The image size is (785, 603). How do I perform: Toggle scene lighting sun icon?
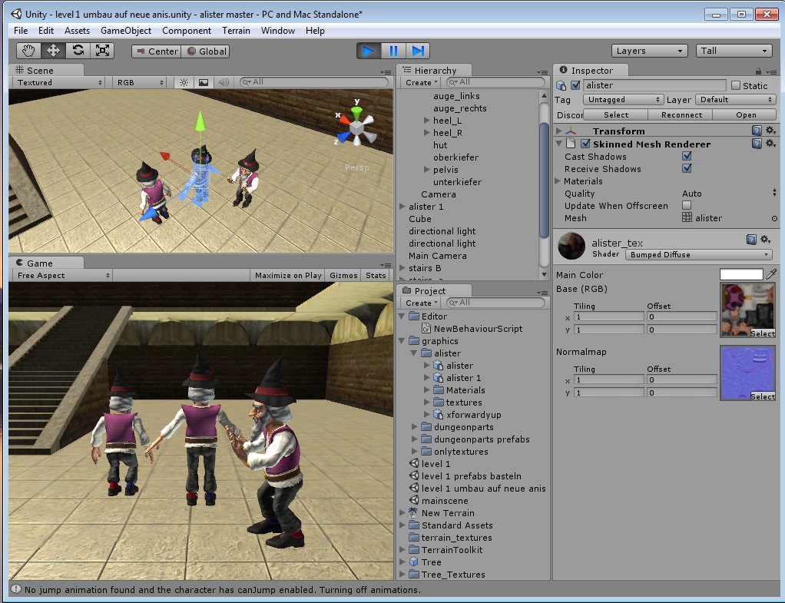coord(184,82)
